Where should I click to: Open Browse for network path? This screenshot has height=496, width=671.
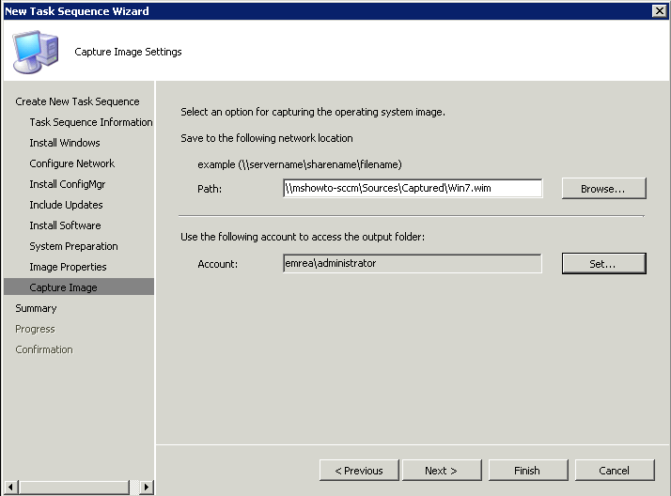603,189
